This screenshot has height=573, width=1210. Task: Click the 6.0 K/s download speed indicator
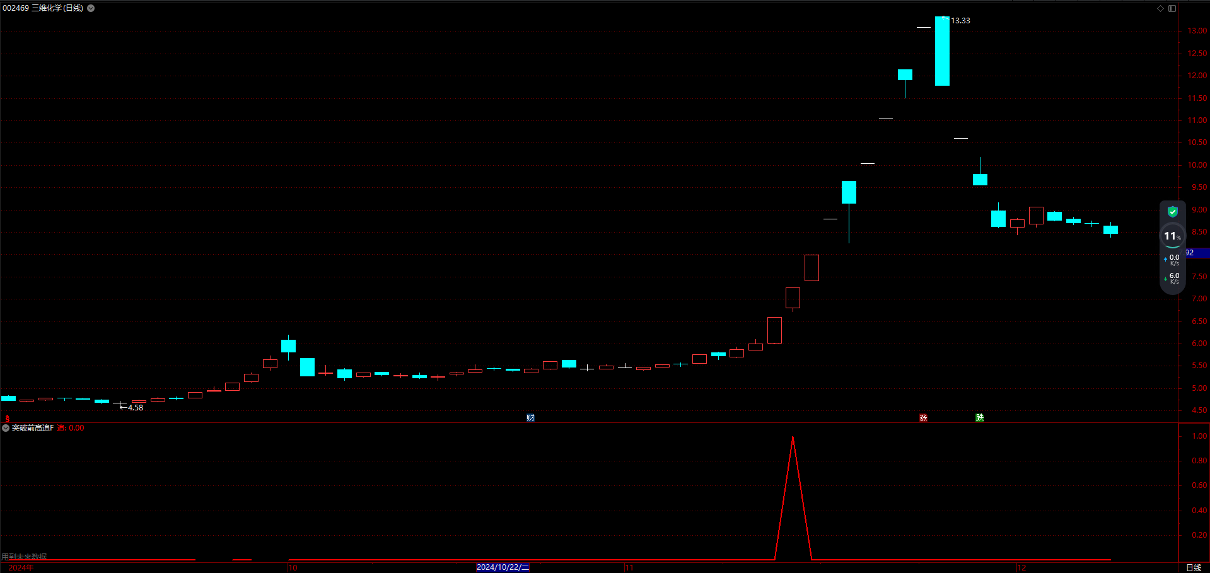tap(1172, 278)
